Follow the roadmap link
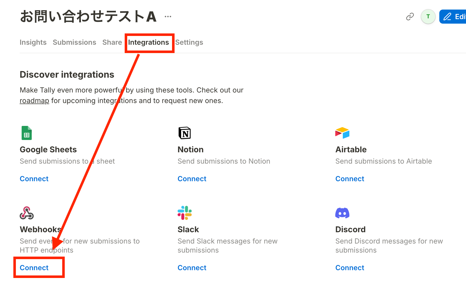Screen dimensions: 466x285 (x=35, y=101)
